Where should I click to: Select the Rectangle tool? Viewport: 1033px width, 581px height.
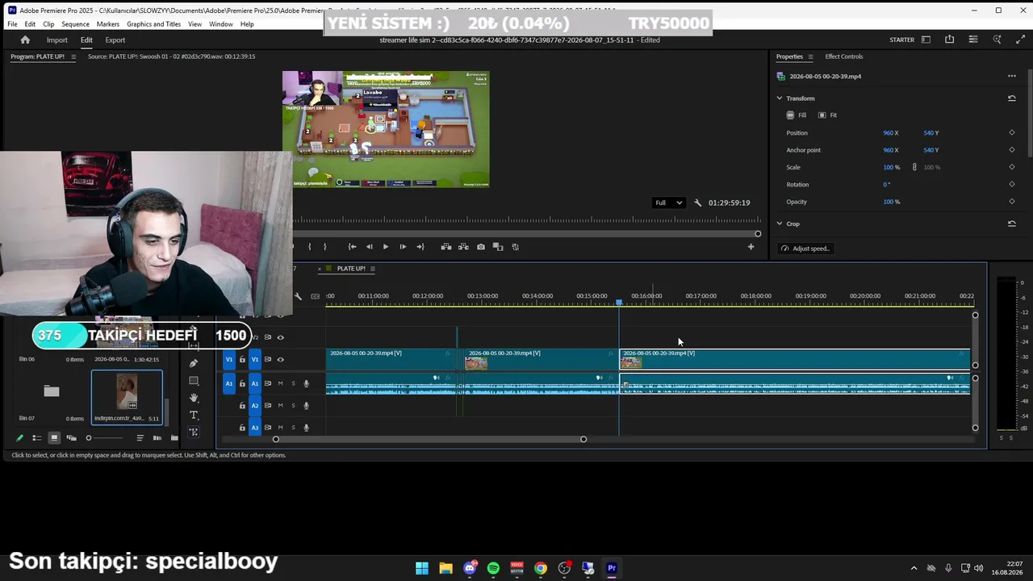point(194,381)
